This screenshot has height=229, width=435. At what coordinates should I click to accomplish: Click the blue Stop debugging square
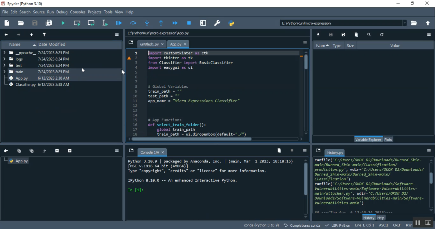pyautogui.click(x=189, y=23)
